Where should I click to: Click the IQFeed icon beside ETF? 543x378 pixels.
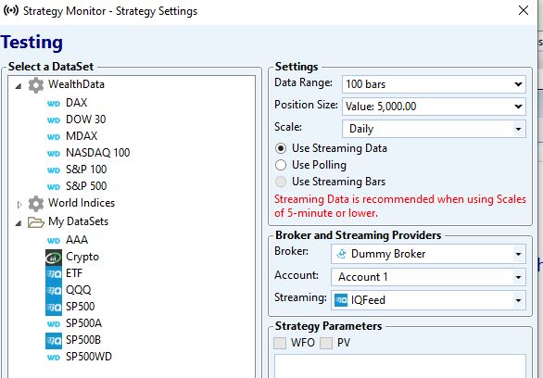tap(54, 274)
